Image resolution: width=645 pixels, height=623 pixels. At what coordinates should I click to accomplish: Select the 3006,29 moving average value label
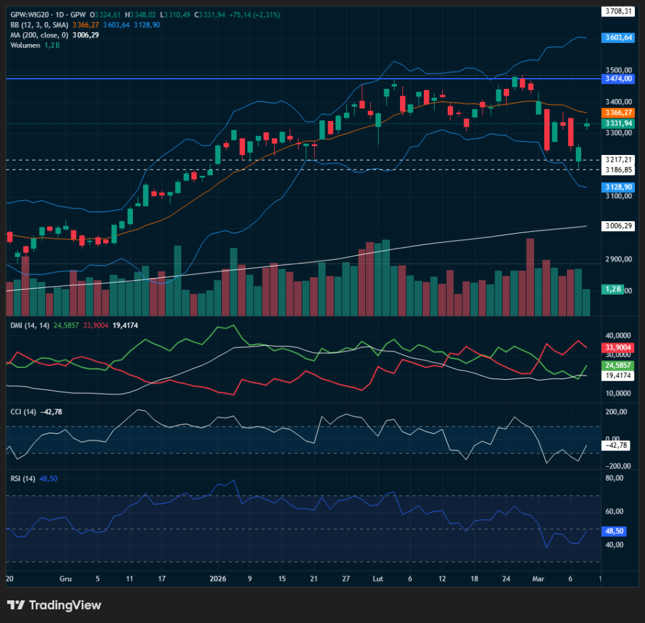617,226
